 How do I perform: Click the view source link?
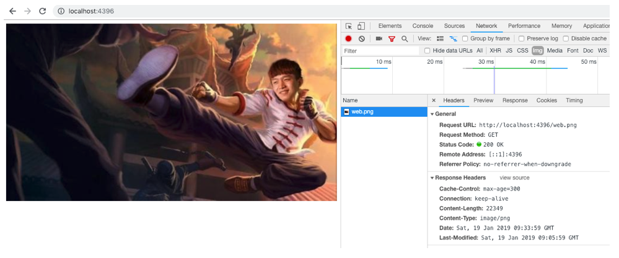click(514, 178)
